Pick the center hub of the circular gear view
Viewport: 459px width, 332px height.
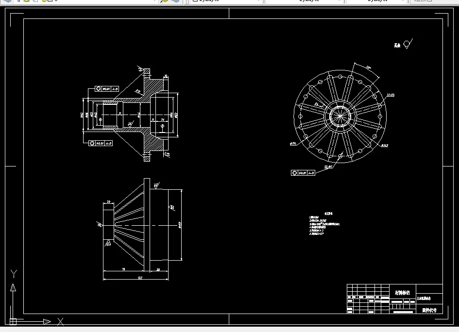[340, 116]
